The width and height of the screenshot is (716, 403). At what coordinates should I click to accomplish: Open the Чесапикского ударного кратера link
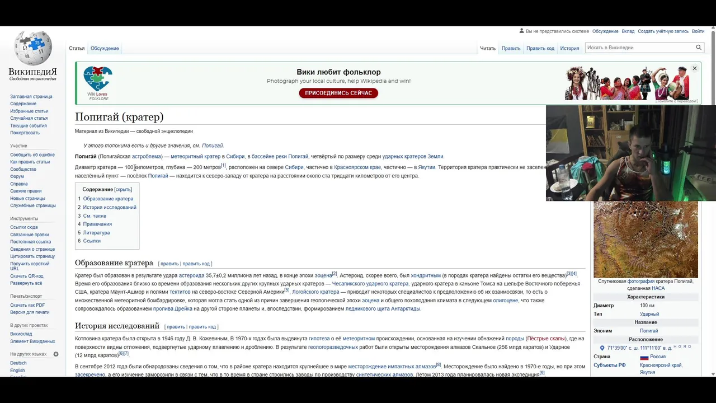371,284
